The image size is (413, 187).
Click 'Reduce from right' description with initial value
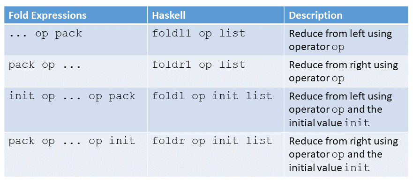click(x=344, y=154)
